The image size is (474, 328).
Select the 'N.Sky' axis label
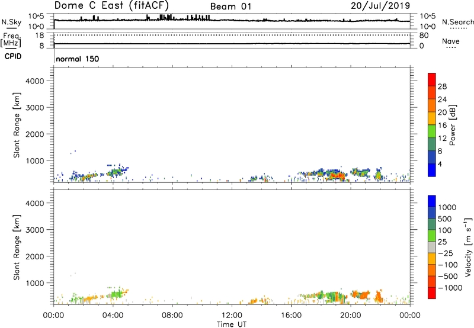[x=11, y=22]
